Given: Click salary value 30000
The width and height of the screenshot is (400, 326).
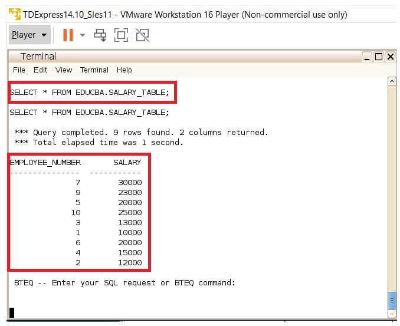Looking at the screenshot, I should [x=130, y=183].
